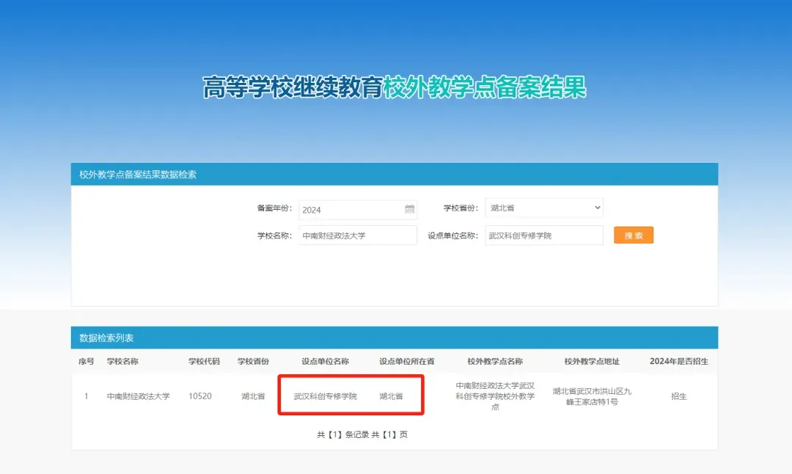Click the 备案年份 label
Viewport: 792px width, 474px height.
[x=274, y=208]
